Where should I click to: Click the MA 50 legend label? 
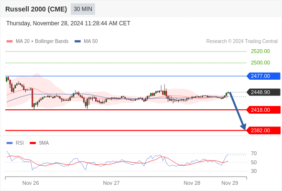click(x=91, y=42)
